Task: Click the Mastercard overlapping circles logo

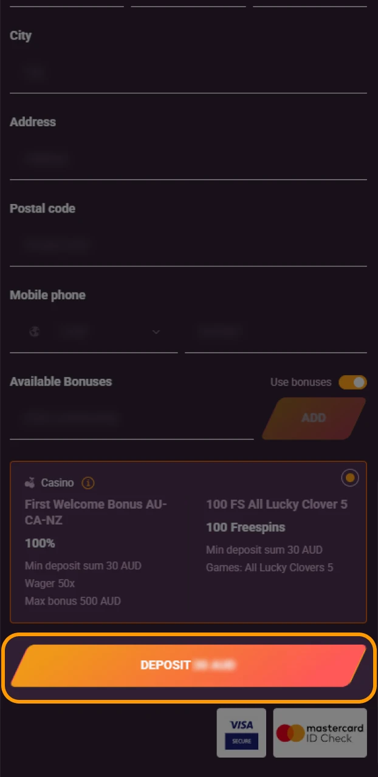Action: (293, 732)
